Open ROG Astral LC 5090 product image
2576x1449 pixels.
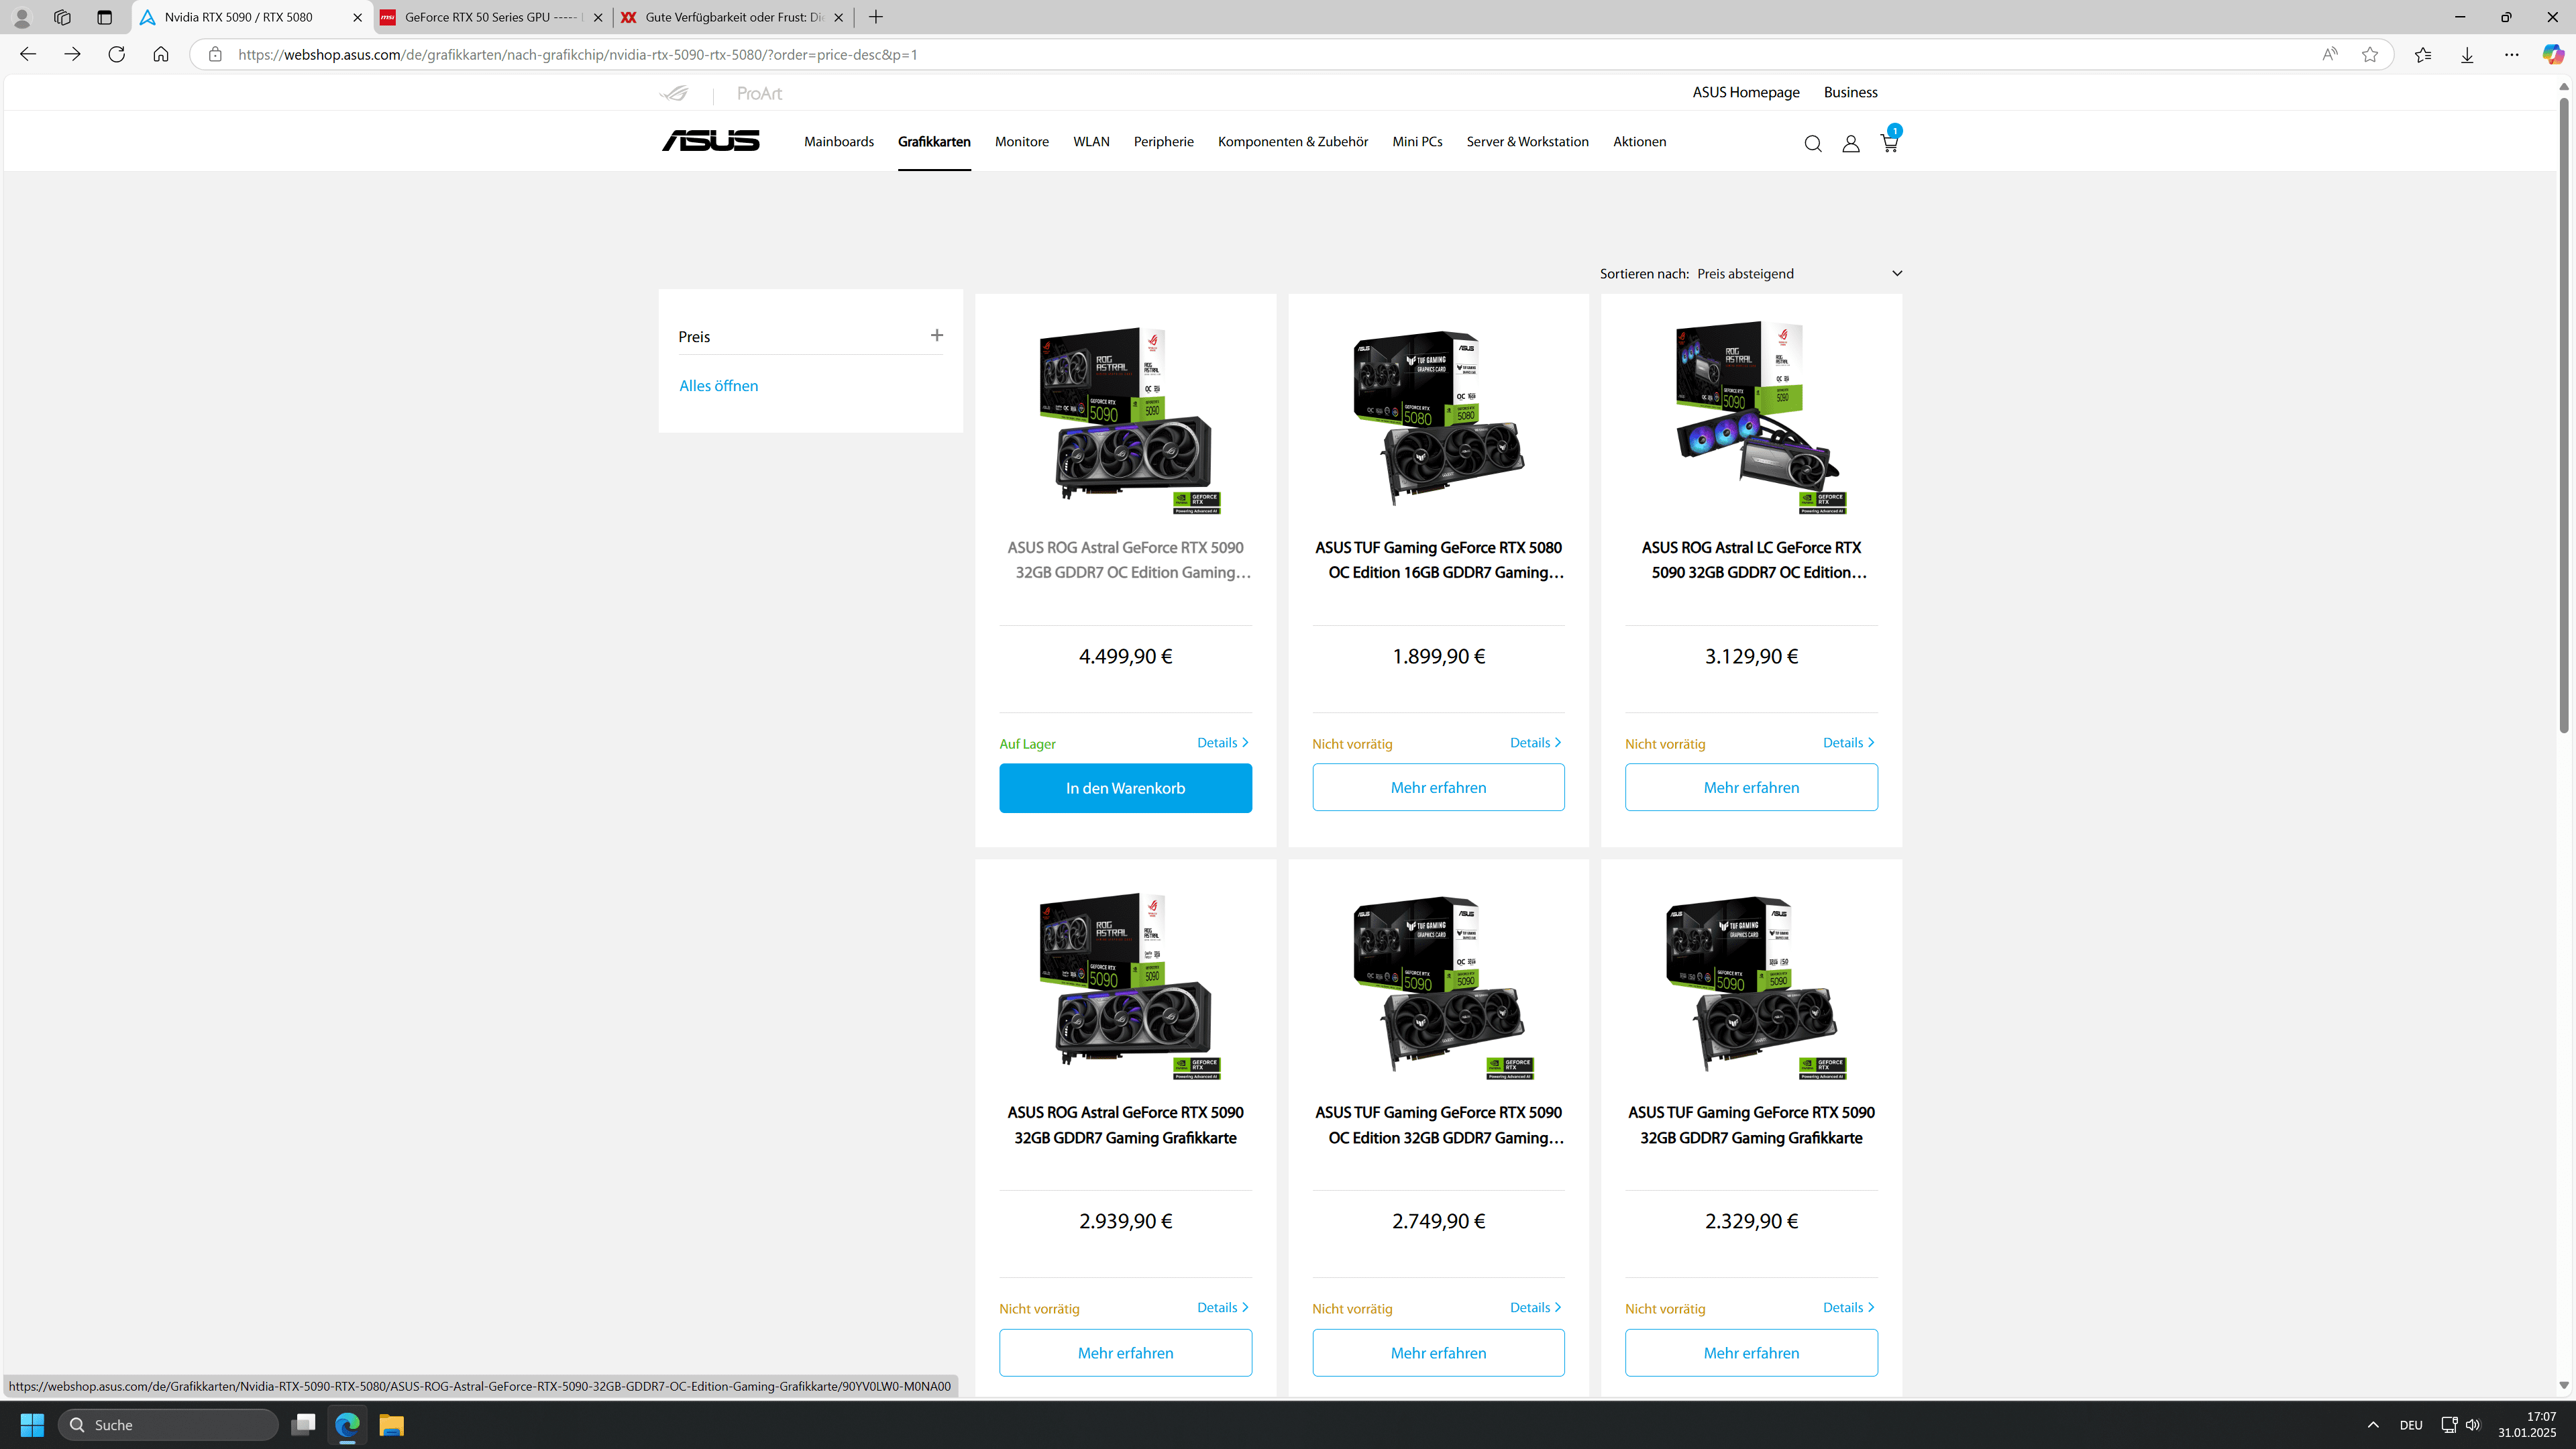(1752, 418)
